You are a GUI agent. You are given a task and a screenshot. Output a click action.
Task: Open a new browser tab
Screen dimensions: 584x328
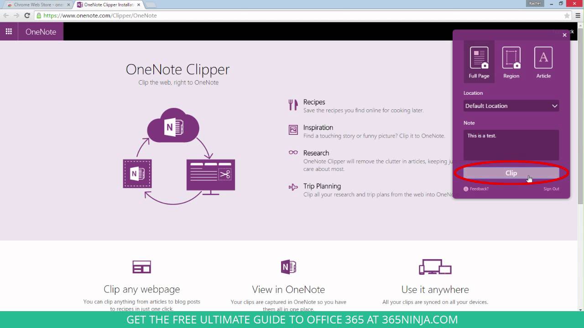pos(151,5)
